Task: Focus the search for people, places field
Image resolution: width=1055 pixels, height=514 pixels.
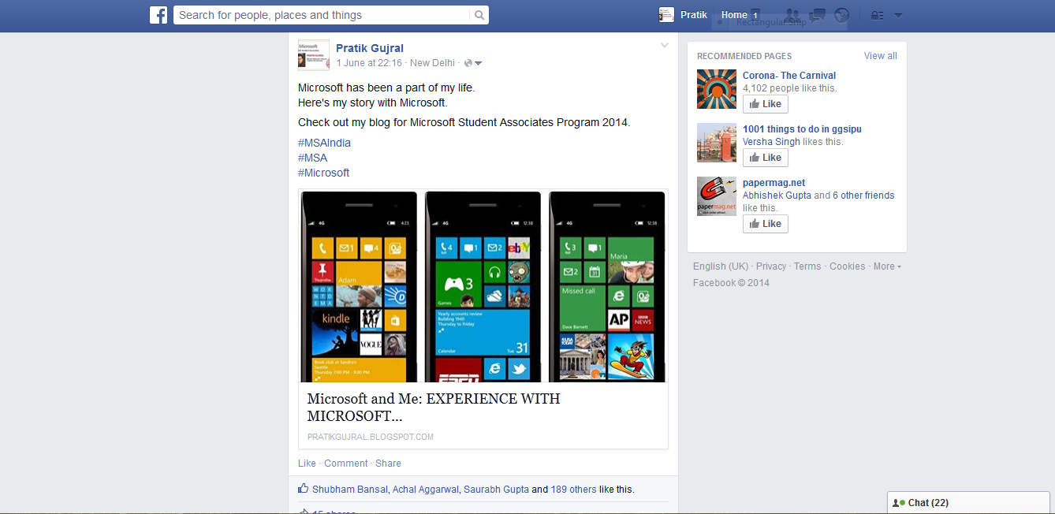Action: click(x=322, y=15)
